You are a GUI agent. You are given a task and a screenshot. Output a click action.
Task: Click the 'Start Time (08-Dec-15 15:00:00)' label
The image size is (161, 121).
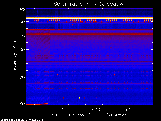(x=90, y=115)
